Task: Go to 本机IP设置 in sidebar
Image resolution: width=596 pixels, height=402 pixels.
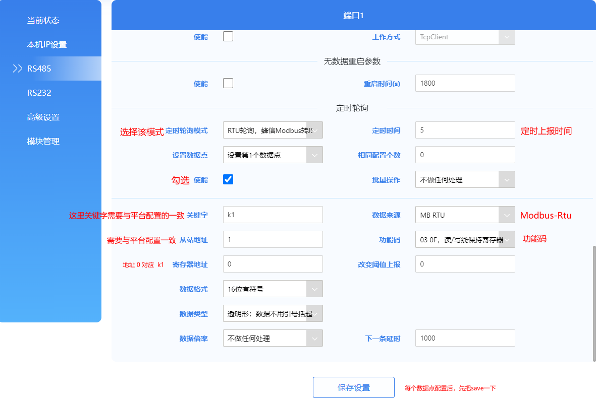Action: [x=47, y=44]
